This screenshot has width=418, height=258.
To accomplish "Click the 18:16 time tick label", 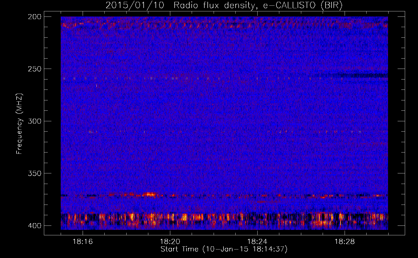I will (83, 242).
